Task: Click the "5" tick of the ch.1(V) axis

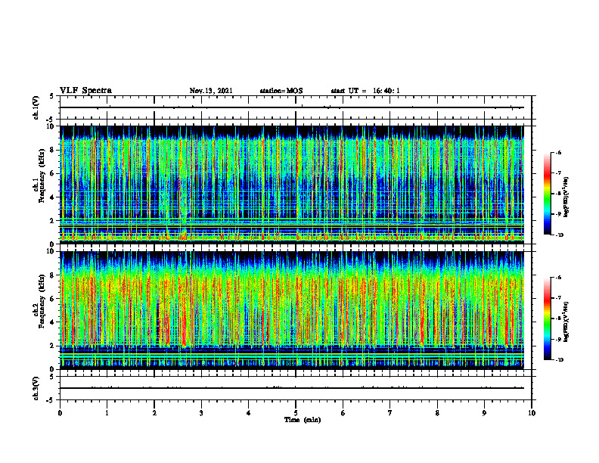Action: click(x=52, y=96)
